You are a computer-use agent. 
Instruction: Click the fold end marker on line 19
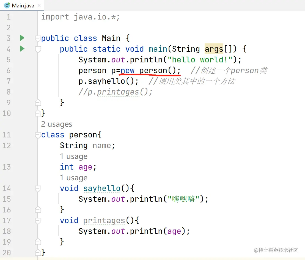coord(38,242)
